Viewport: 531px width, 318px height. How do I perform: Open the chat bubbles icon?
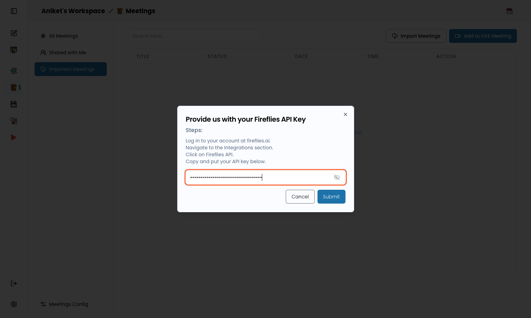[14, 71]
